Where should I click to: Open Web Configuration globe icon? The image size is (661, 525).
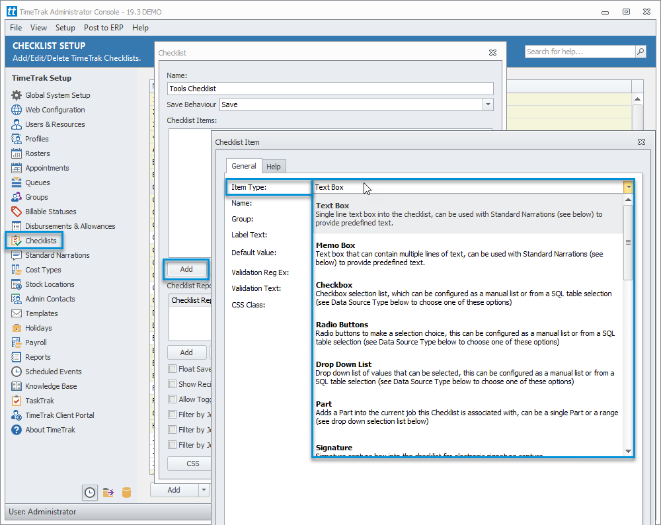point(17,110)
